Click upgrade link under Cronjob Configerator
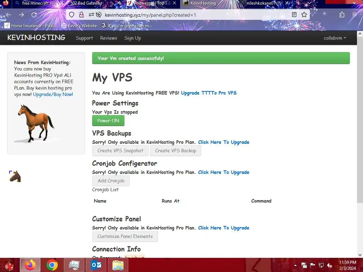 pos(224,172)
